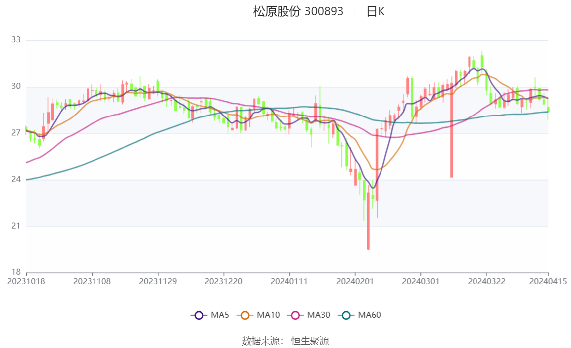Click the x-axis date label 20231220
571x348 pixels.
(x=224, y=282)
